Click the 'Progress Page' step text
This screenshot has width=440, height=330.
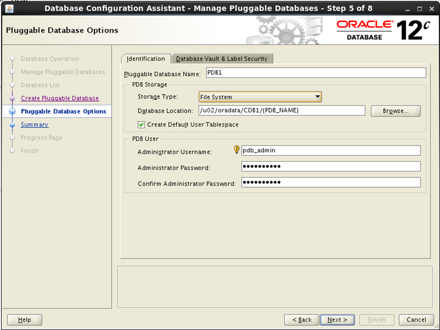[42, 138]
